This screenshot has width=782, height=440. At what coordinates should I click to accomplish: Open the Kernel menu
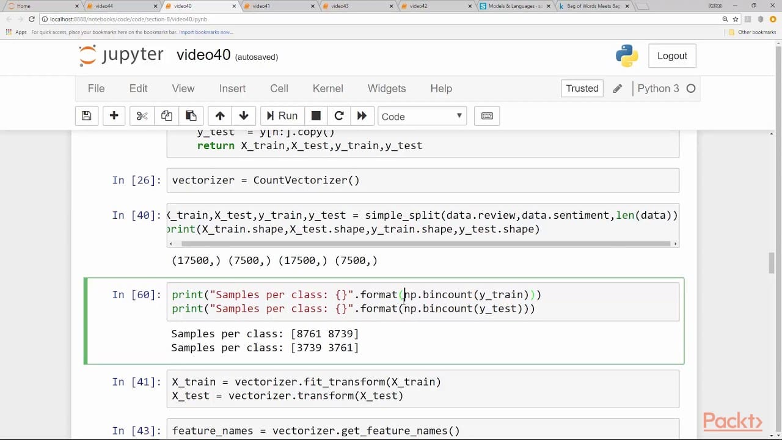tap(327, 89)
